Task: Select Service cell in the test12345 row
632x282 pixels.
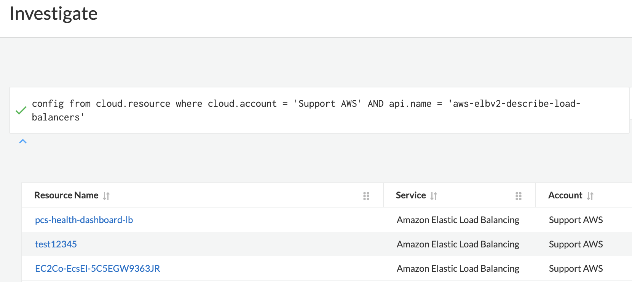Action: (x=458, y=244)
